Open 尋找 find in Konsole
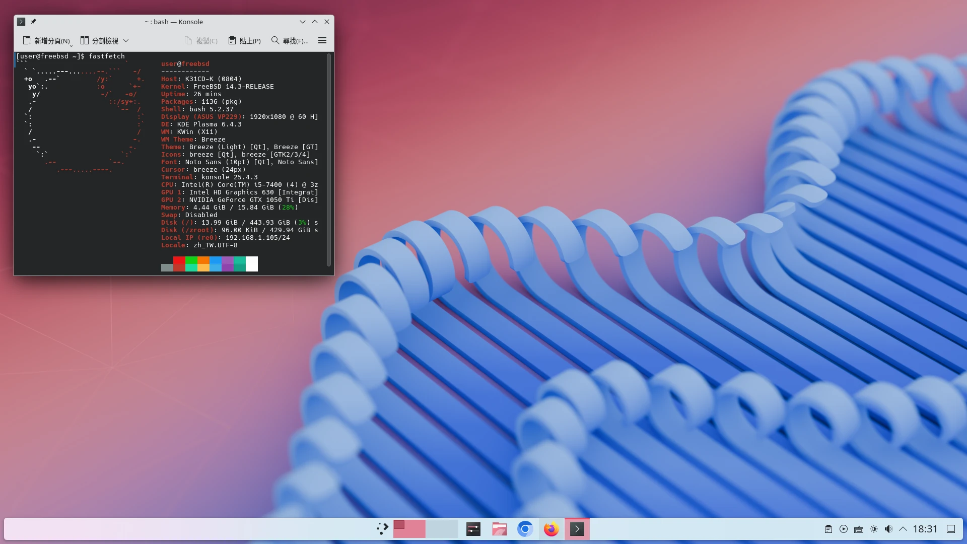The image size is (967, 544). 290,41
